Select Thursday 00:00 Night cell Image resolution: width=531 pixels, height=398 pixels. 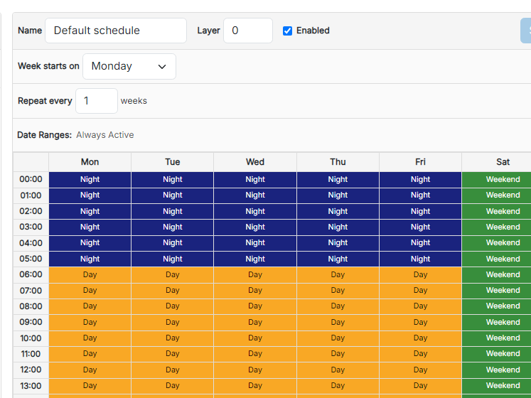(x=338, y=180)
